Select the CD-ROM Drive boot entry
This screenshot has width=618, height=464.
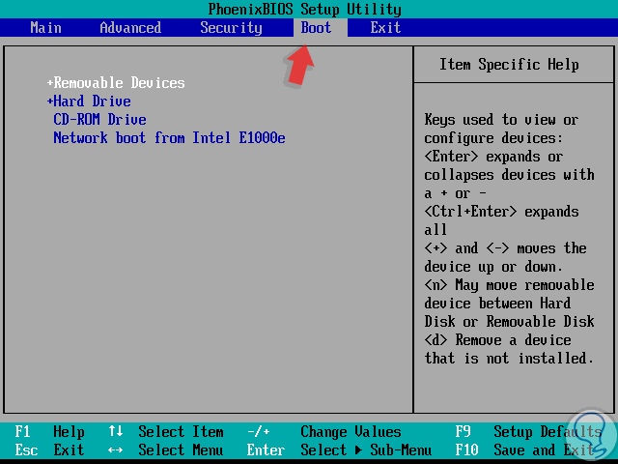coord(99,119)
